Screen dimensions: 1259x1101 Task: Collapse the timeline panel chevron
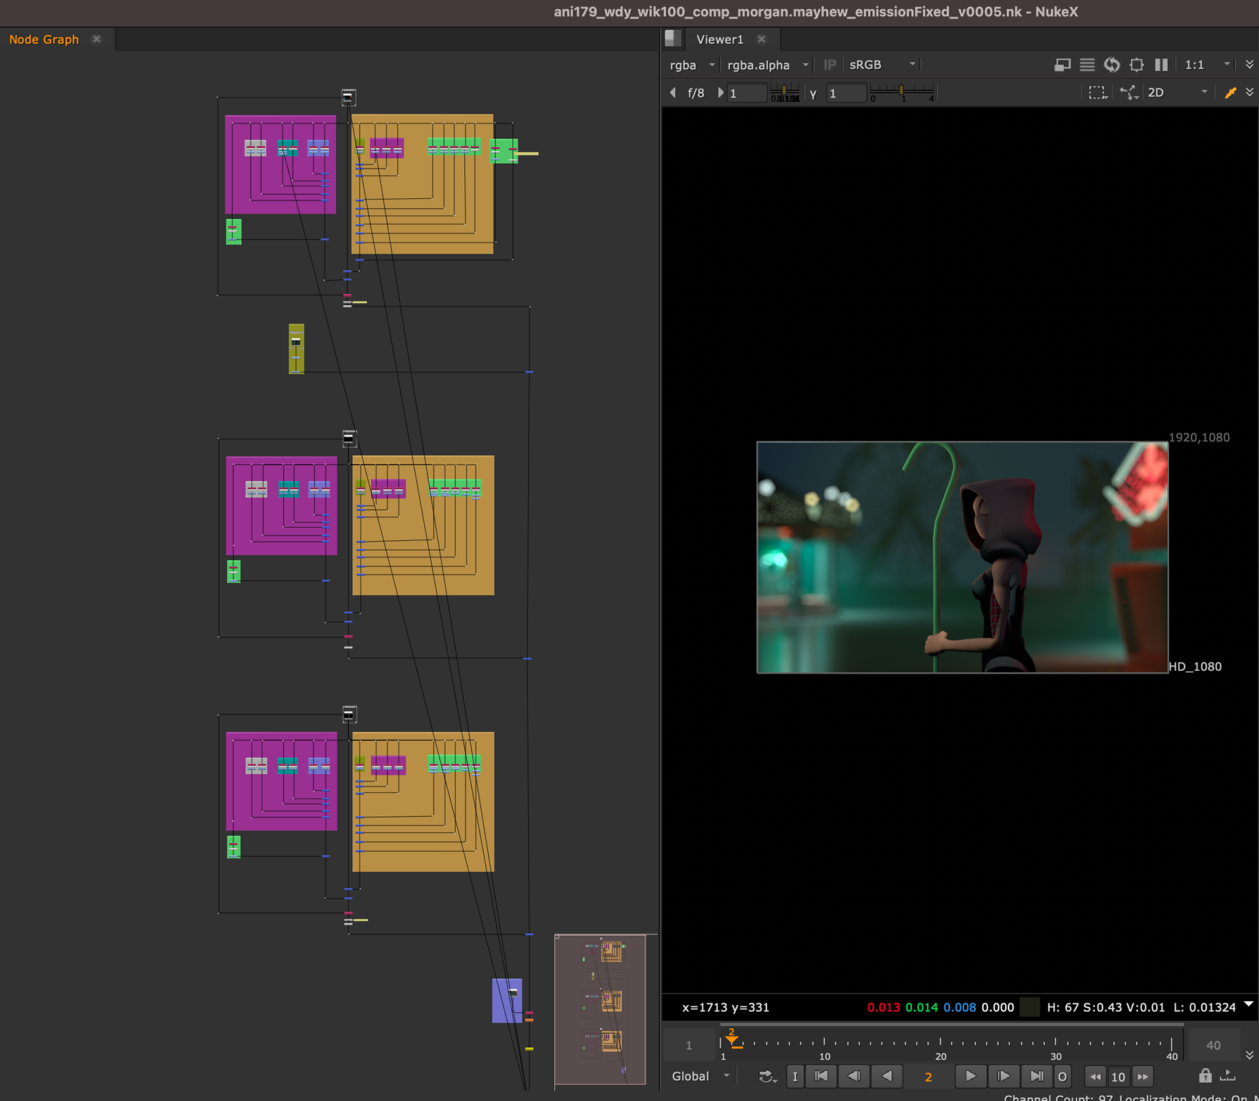click(x=1249, y=1055)
